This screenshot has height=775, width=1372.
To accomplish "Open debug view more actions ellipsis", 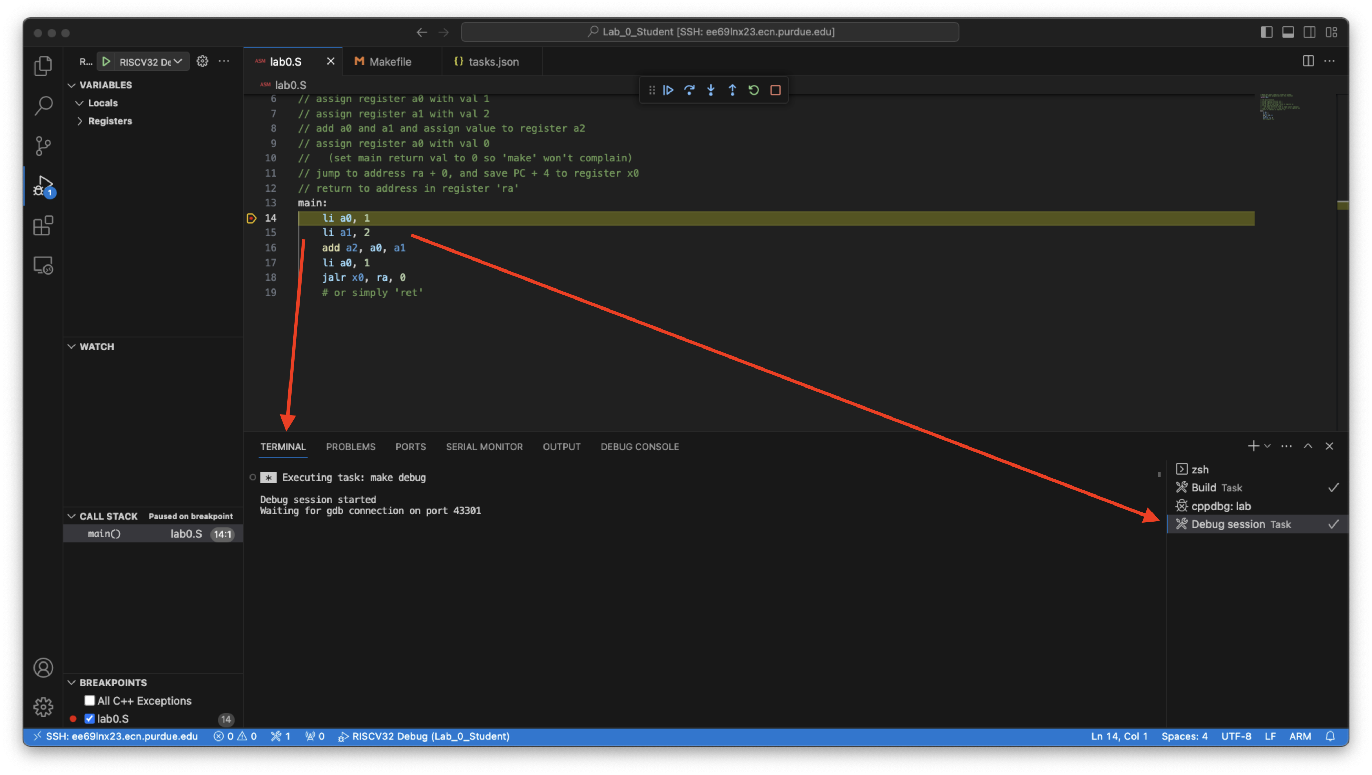I will tap(224, 61).
